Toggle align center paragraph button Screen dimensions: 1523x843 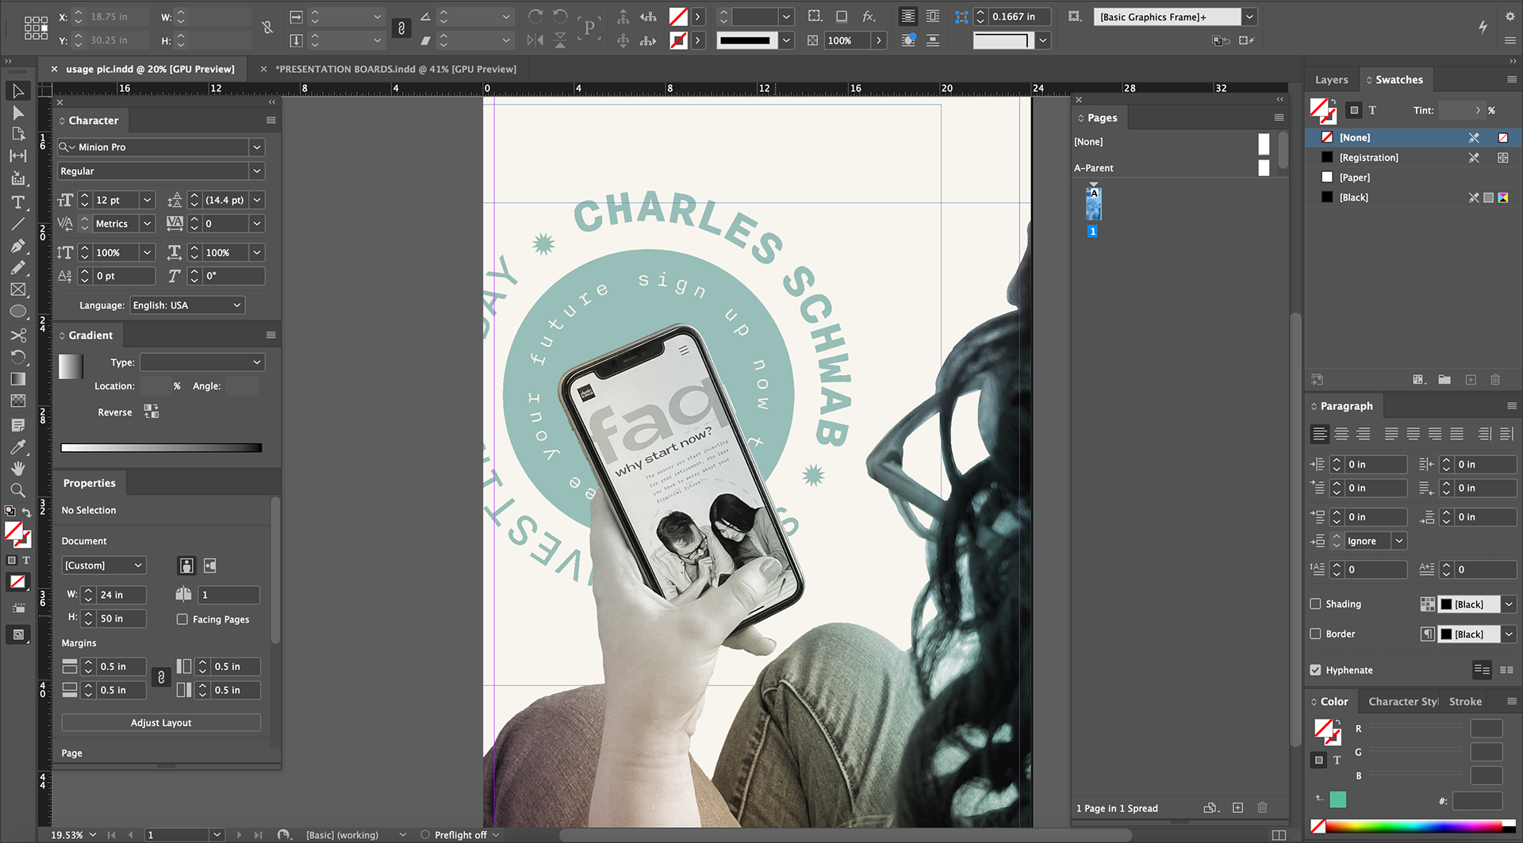tap(1341, 434)
